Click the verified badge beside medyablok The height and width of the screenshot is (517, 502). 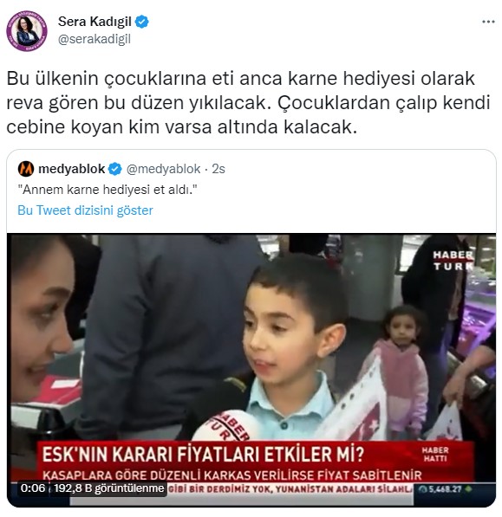pos(114,169)
